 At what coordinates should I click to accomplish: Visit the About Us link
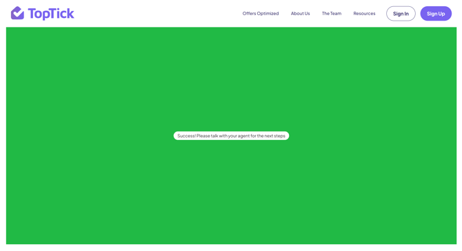tap(300, 14)
